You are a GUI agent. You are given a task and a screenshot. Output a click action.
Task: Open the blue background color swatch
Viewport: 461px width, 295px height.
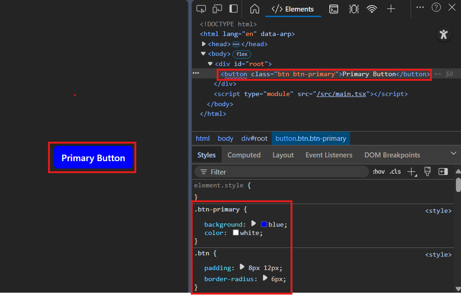[x=264, y=224]
